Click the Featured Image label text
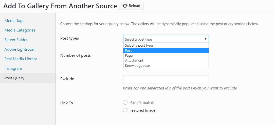The image size is (275, 125). [x=142, y=110]
